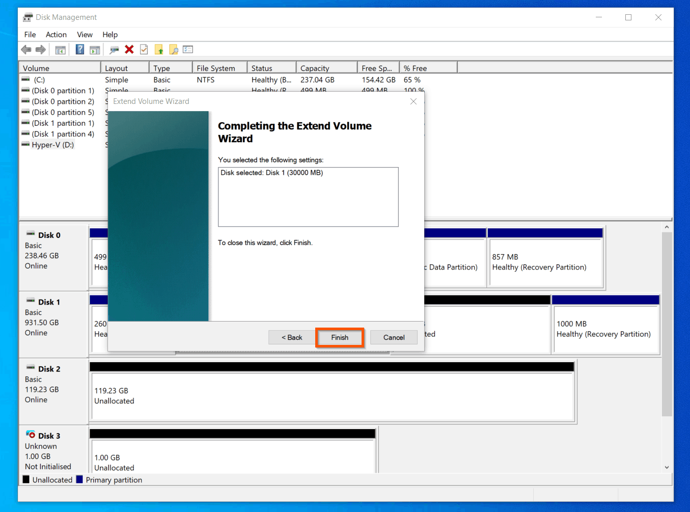
Task: Open the Action menu
Action: tap(56, 34)
